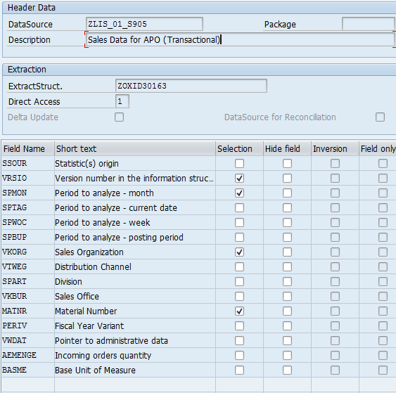Click short text 'Incoming orders quantity'
Viewport: 396px width, 393px height.
coord(103,356)
